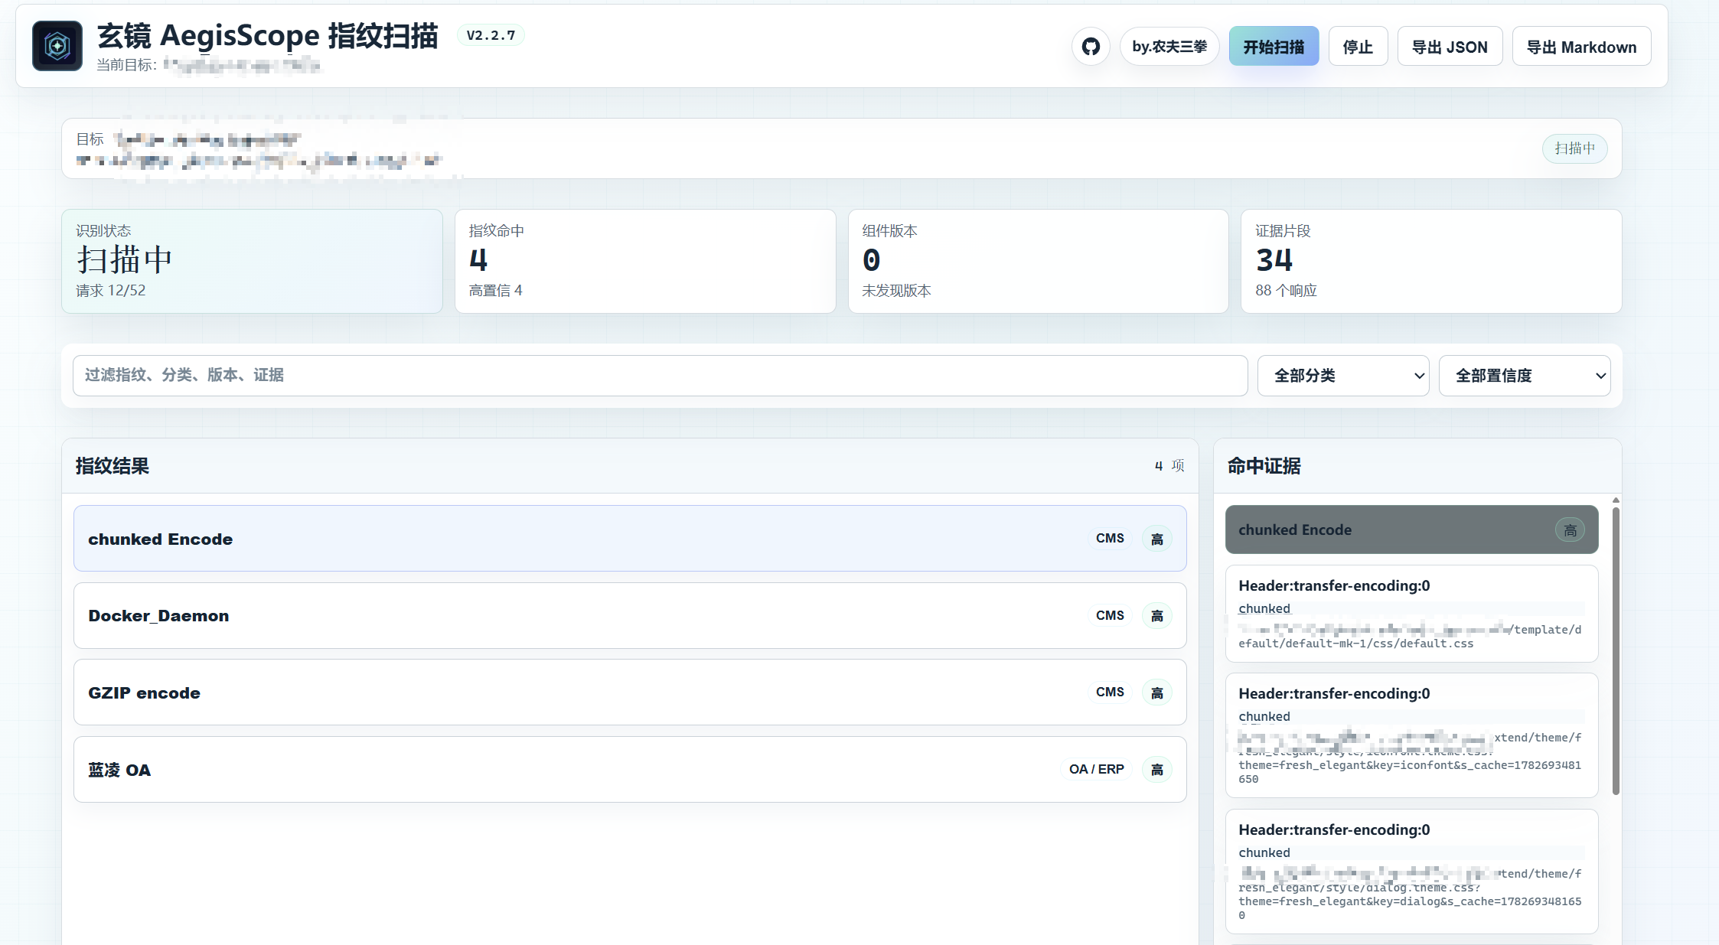The image size is (1719, 945).
Task: Start scanning with 开始扫描 button
Action: tap(1274, 47)
